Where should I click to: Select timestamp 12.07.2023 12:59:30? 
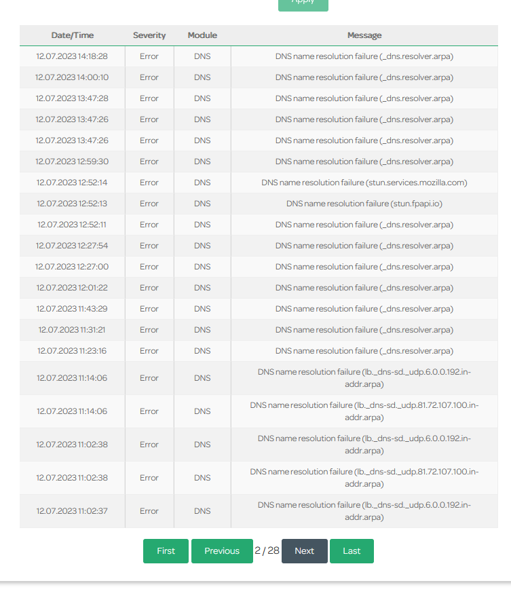tap(72, 162)
